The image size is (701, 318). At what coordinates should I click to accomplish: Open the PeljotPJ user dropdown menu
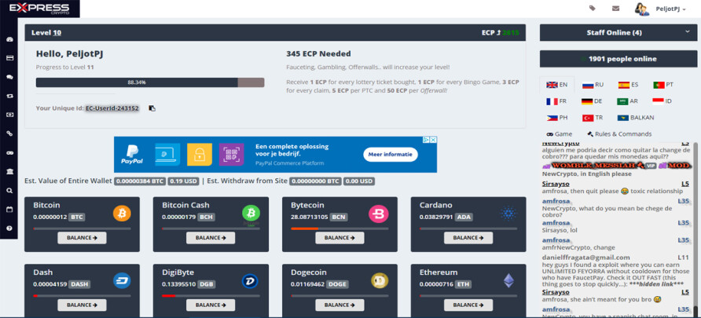point(670,9)
